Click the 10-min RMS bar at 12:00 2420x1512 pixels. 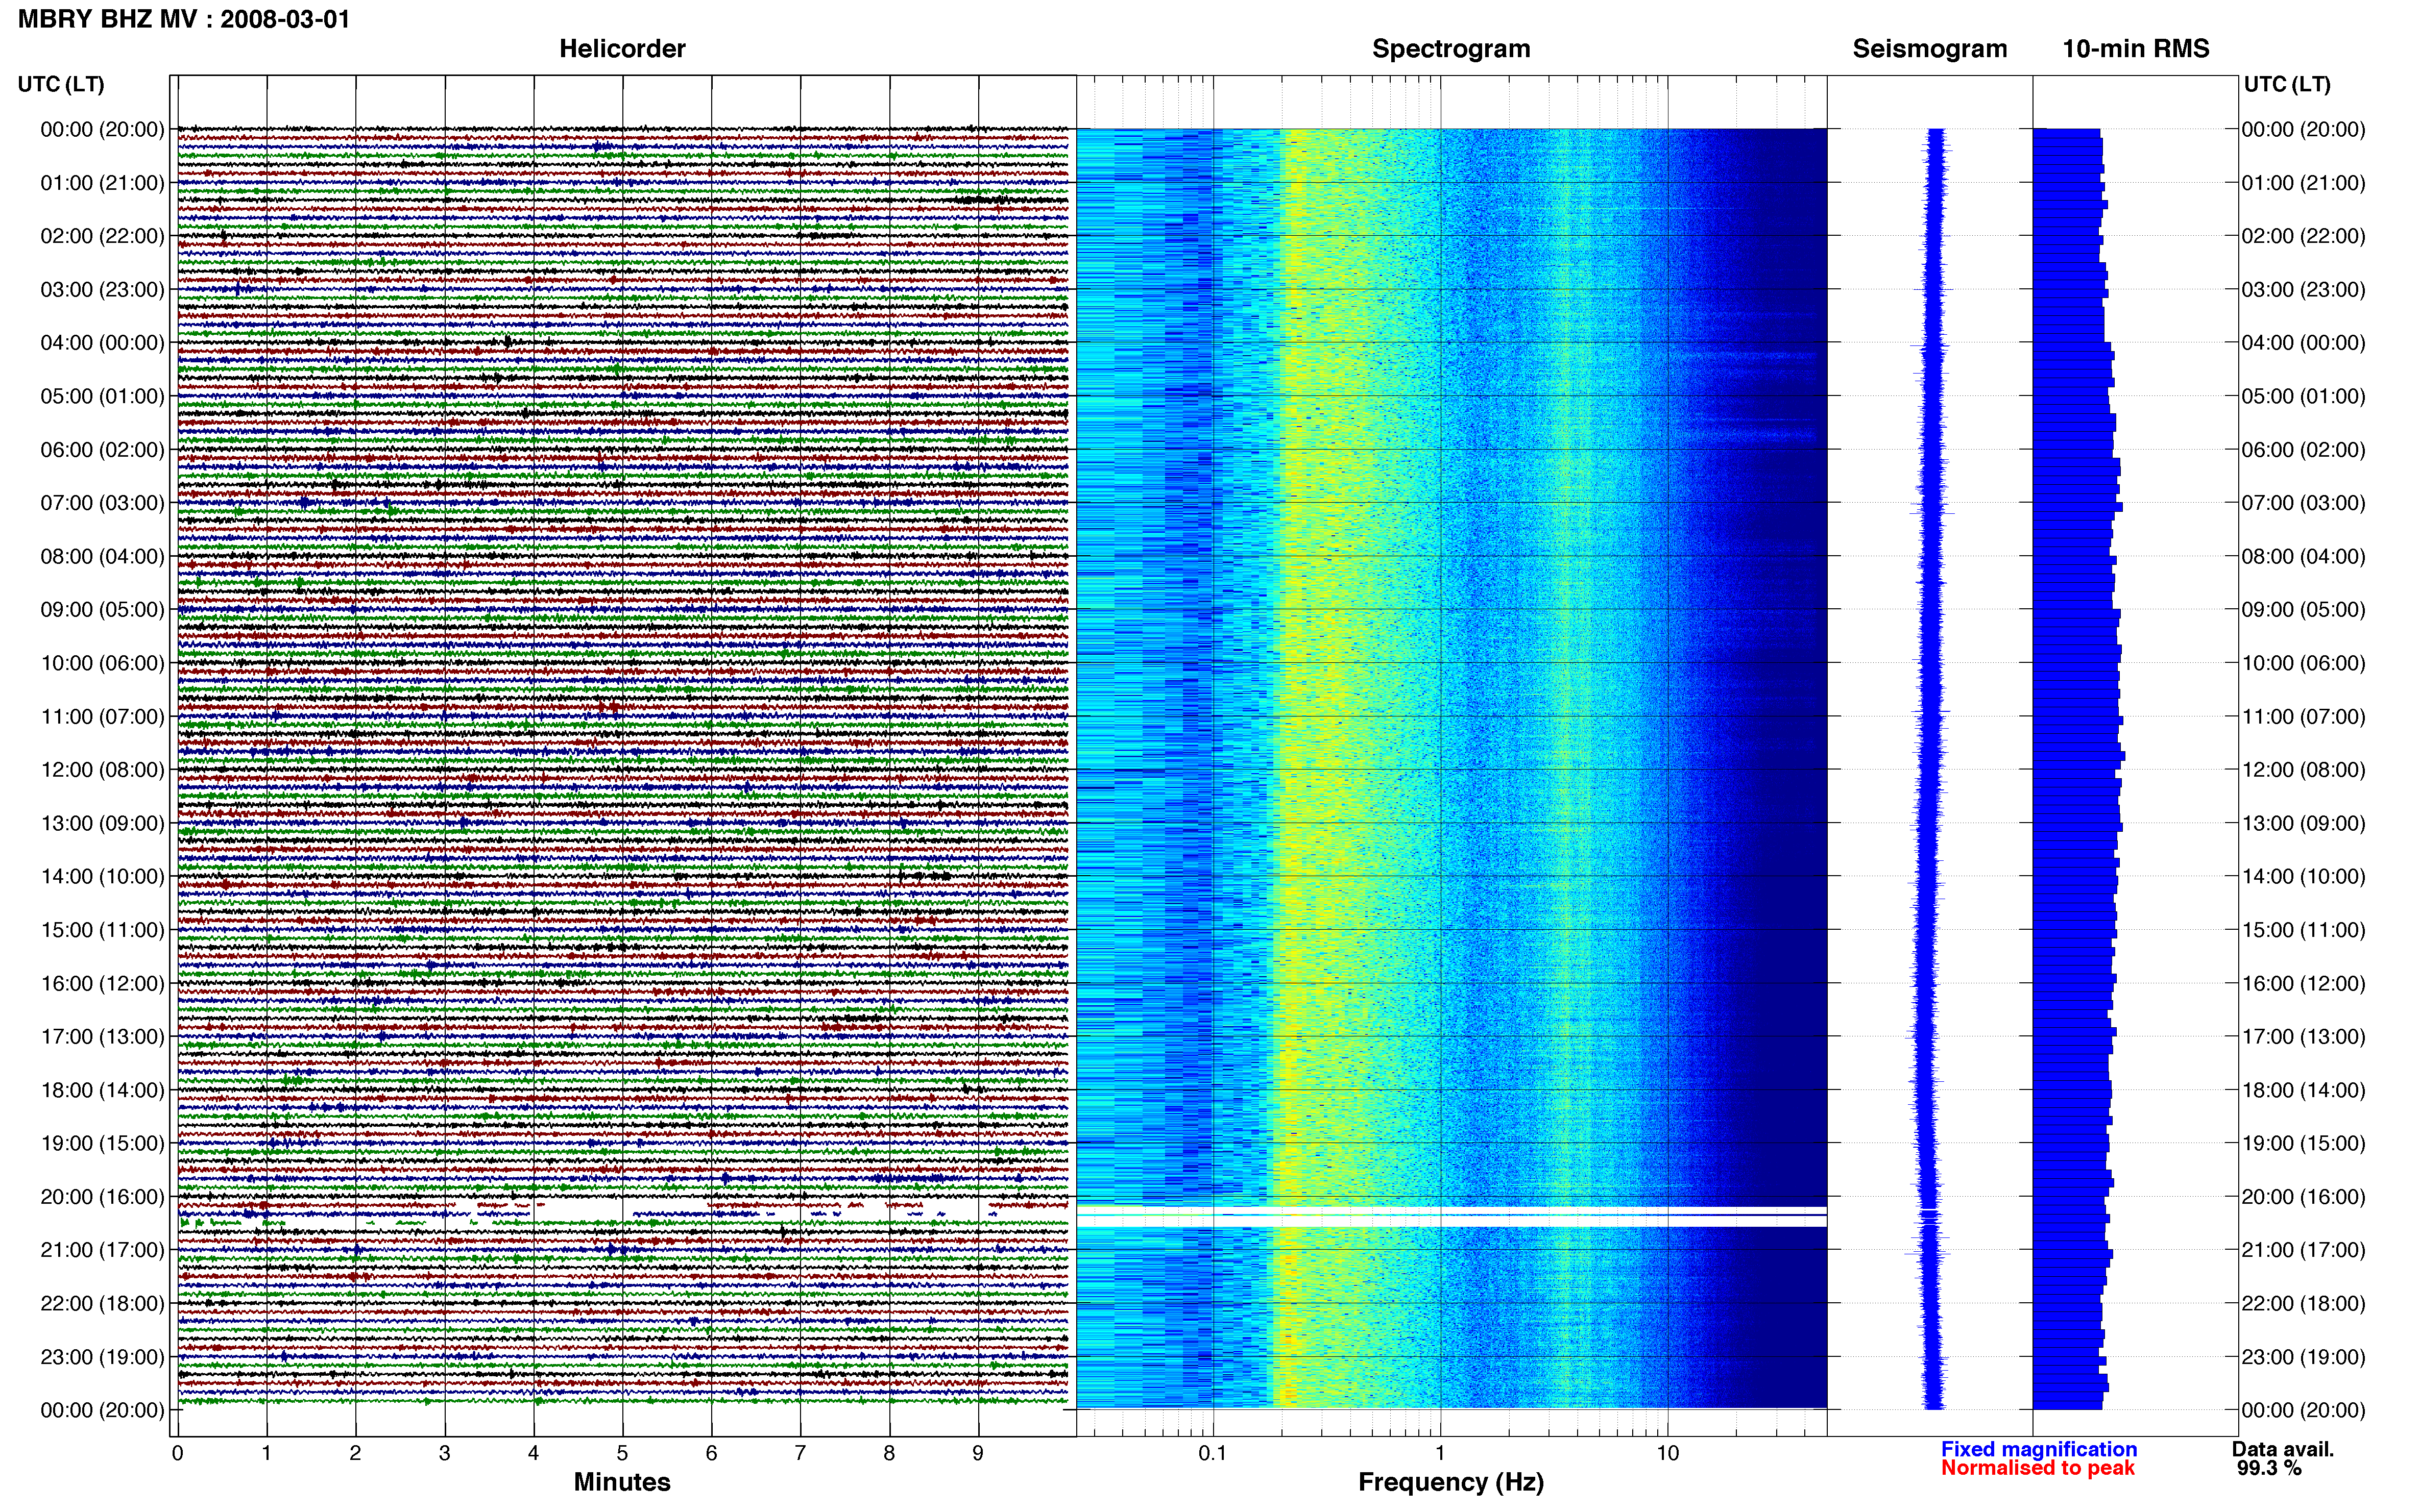pyautogui.click(x=2078, y=774)
